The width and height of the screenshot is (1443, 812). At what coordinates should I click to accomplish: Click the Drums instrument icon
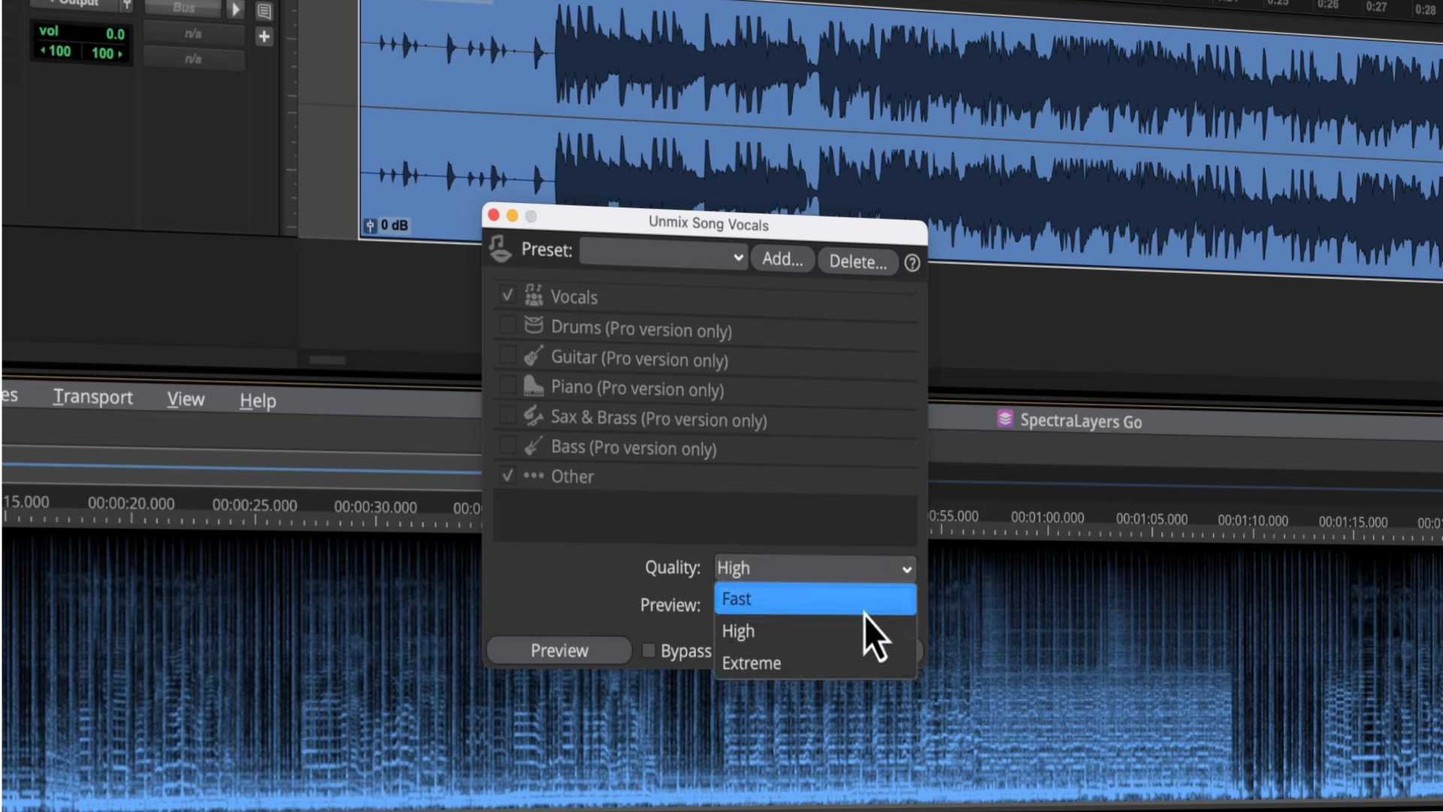point(534,326)
